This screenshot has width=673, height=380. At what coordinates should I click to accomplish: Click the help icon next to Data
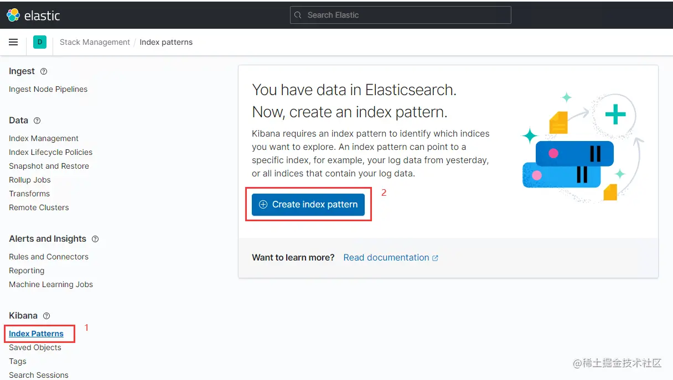pos(37,121)
